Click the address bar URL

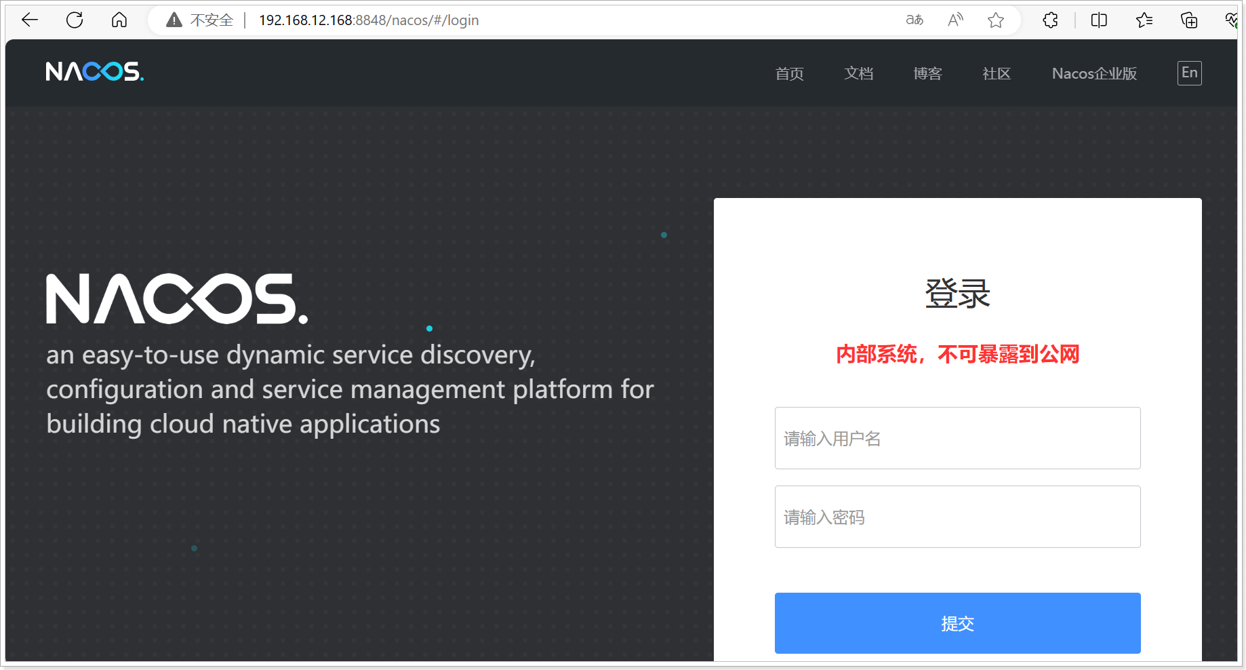(x=369, y=20)
